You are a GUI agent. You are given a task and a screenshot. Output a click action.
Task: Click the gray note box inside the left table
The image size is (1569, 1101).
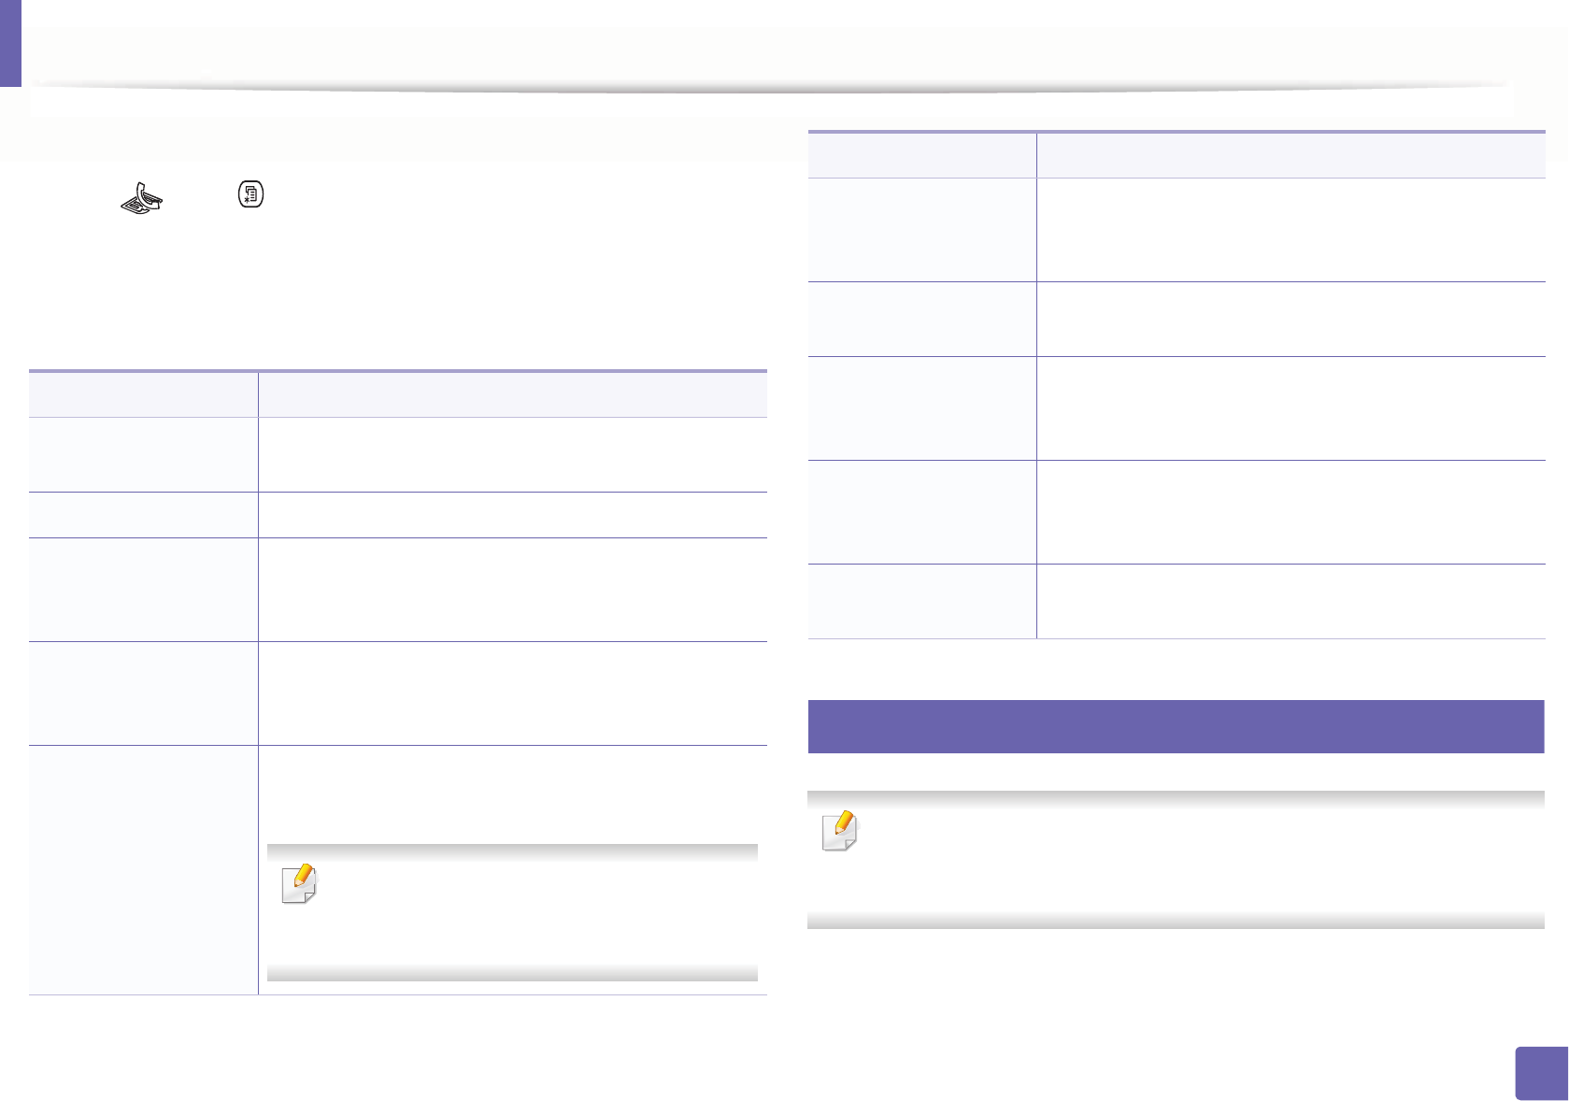[512, 912]
